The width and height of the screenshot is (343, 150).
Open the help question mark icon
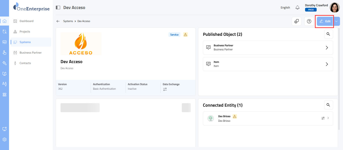pyautogui.click(x=309, y=21)
